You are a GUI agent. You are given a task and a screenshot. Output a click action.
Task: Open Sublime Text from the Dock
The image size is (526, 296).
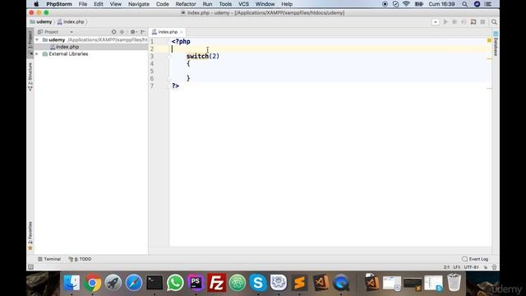click(x=299, y=283)
